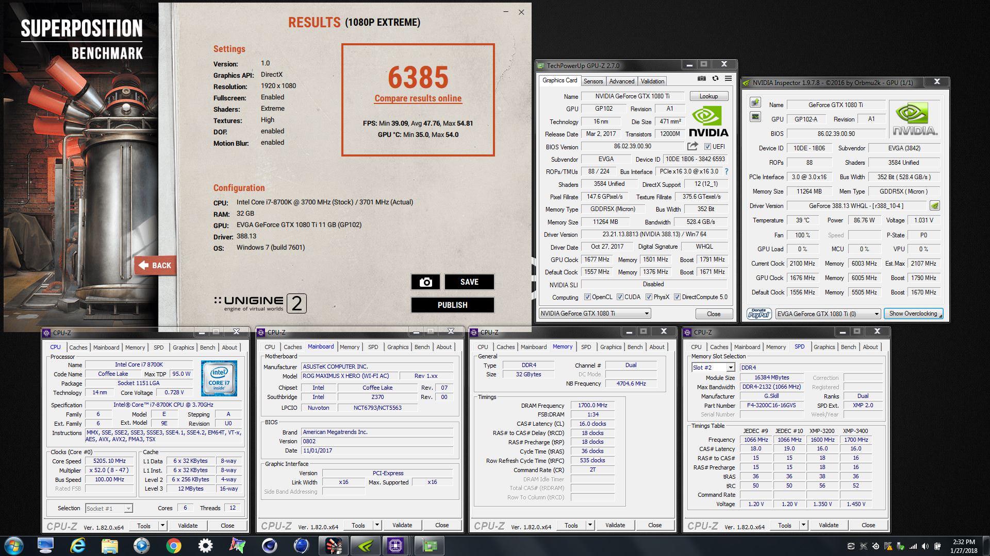Open the Caches tab in the first CPU-Z window
Screen dimensions: 990x556
point(78,347)
